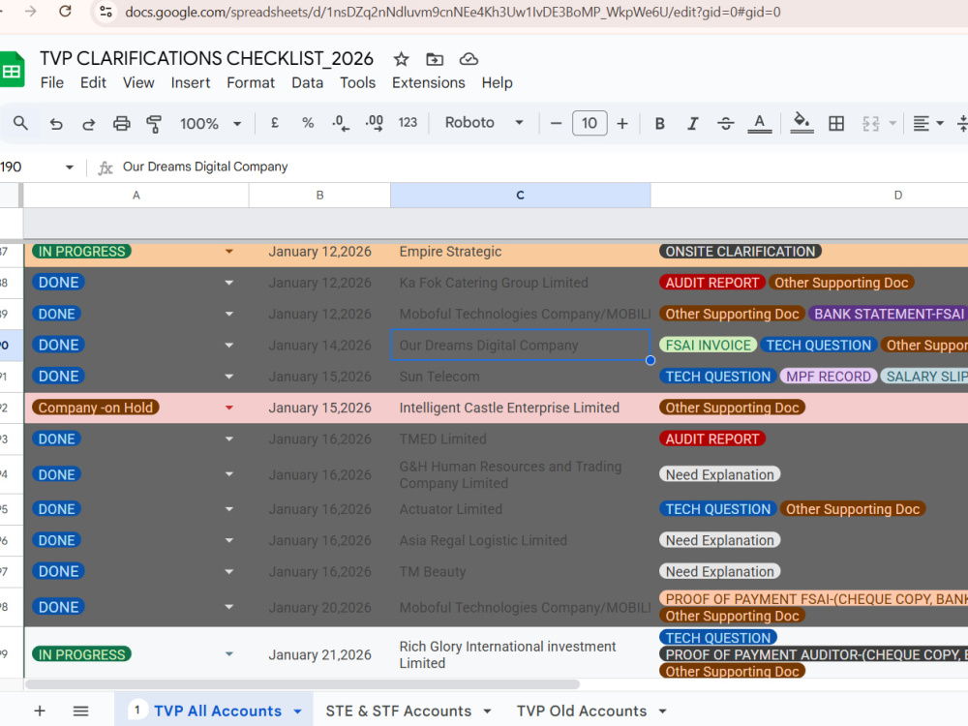Switch to TVP Old Accounts tab
Screen dimensions: 968x726
[582, 711]
